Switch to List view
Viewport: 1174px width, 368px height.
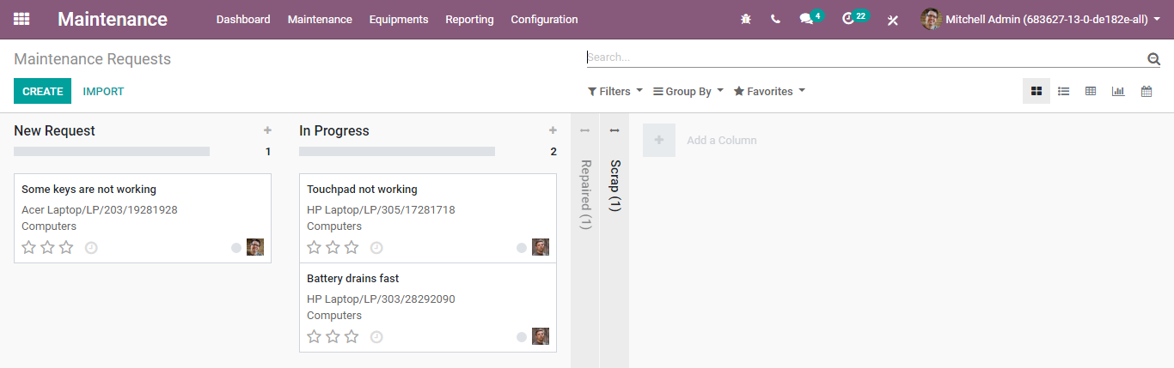(x=1063, y=91)
